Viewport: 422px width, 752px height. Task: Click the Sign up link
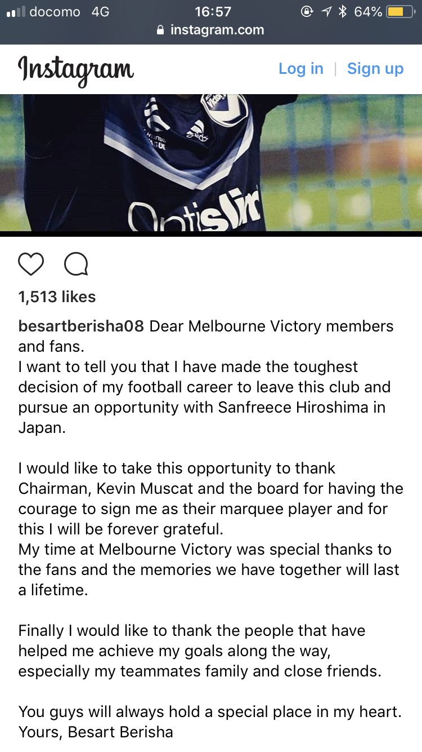pyautogui.click(x=375, y=69)
